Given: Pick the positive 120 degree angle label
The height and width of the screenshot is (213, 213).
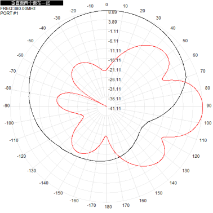Looking at the screenshot, I should tap(196, 156).
